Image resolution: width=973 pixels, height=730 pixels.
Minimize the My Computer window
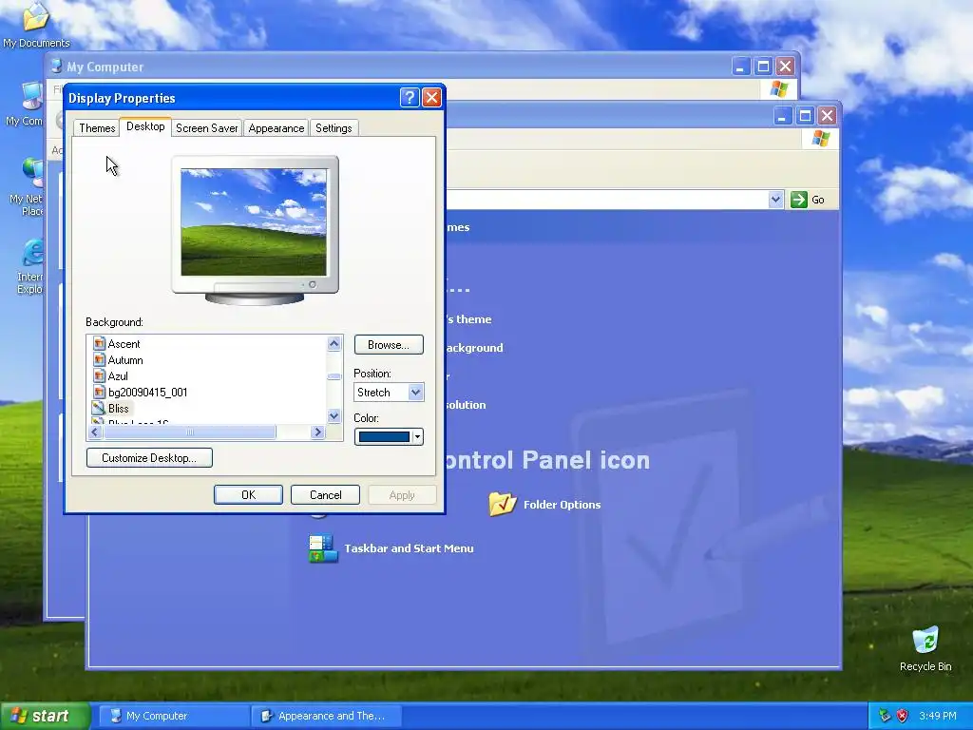click(741, 67)
